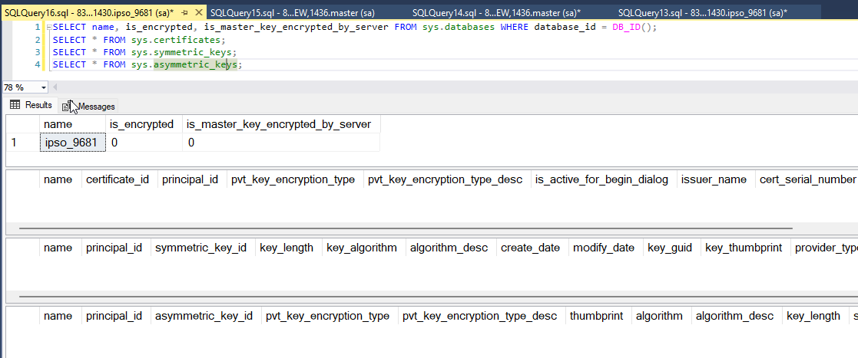Viewport: 858px width, 358px height.
Task: Click the key_algorithm column header
Action: pyautogui.click(x=363, y=248)
